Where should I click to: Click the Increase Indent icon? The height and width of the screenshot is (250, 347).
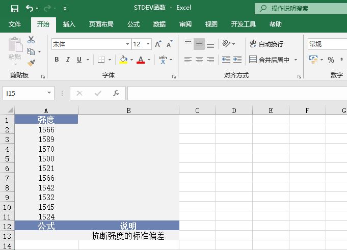(237, 60)
